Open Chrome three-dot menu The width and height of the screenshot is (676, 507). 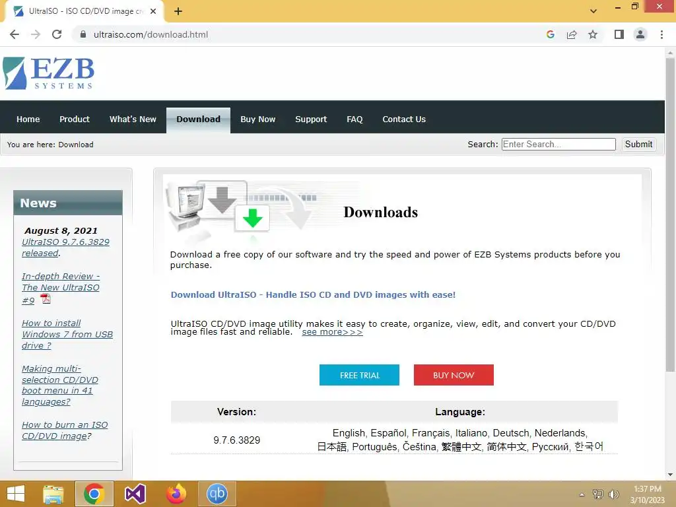[661, 34]
